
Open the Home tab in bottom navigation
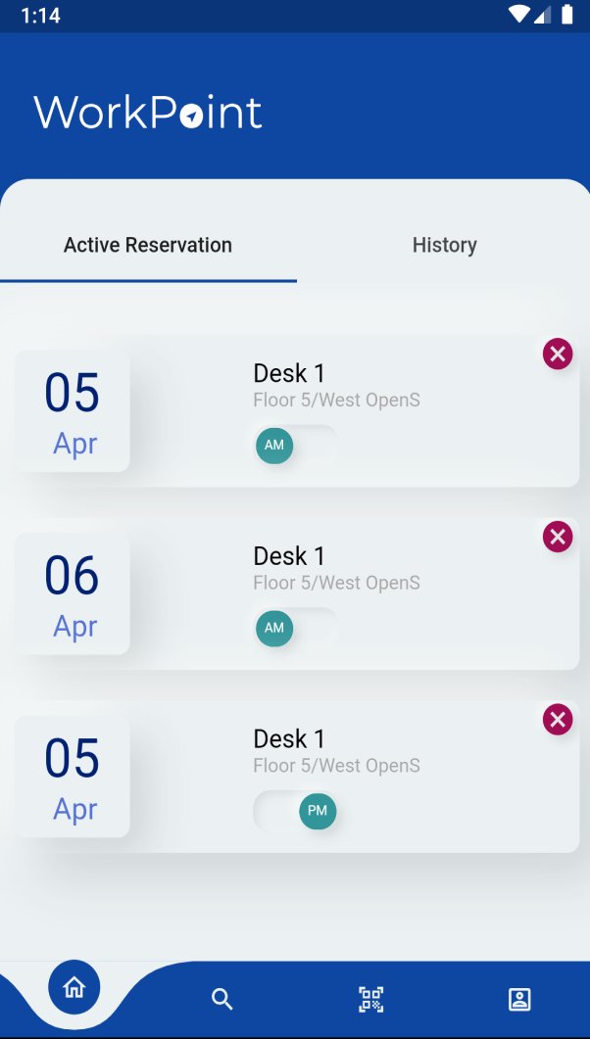tap(74, 987)
